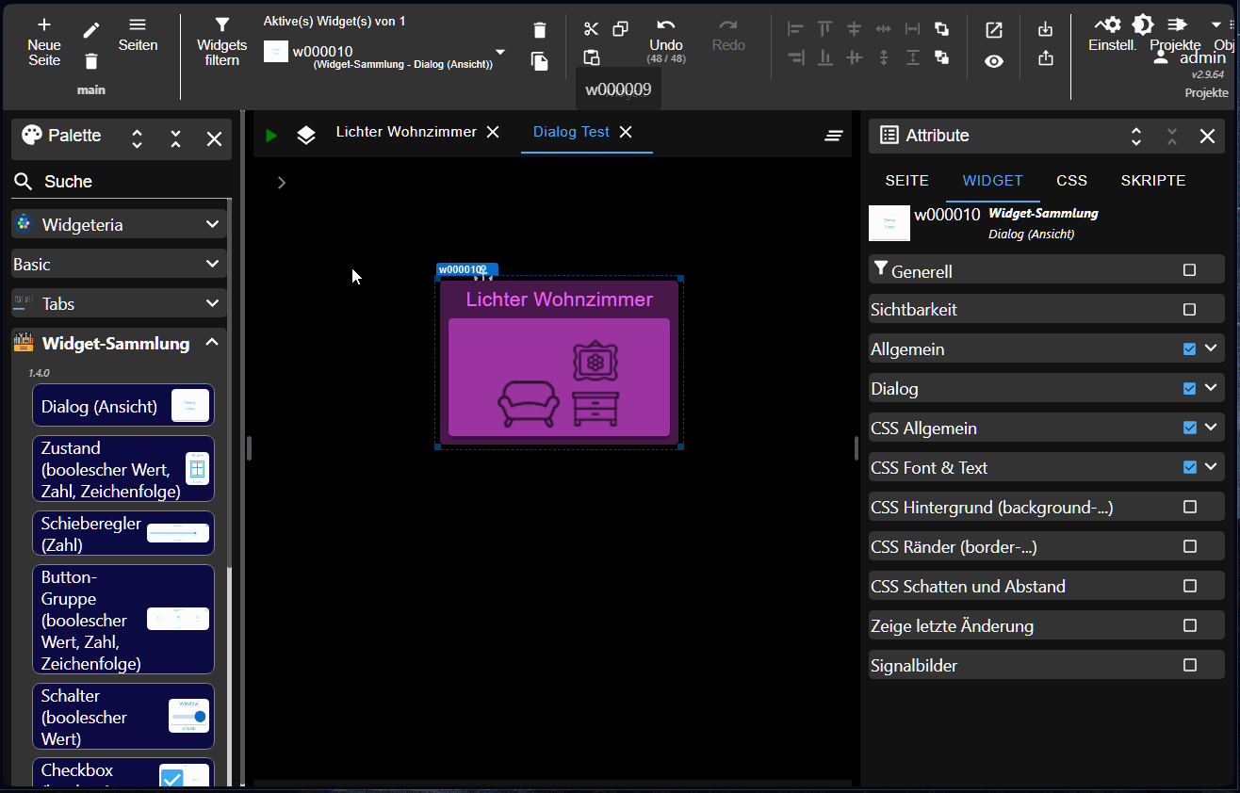Viewport: 1240px width, 793px height.
Task: Paste the widget using the clipboard icon
Action: click(x=591, y=57)
